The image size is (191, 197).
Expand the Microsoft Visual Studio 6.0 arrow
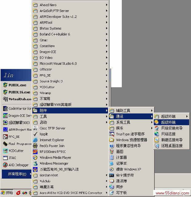pos(107,64)
